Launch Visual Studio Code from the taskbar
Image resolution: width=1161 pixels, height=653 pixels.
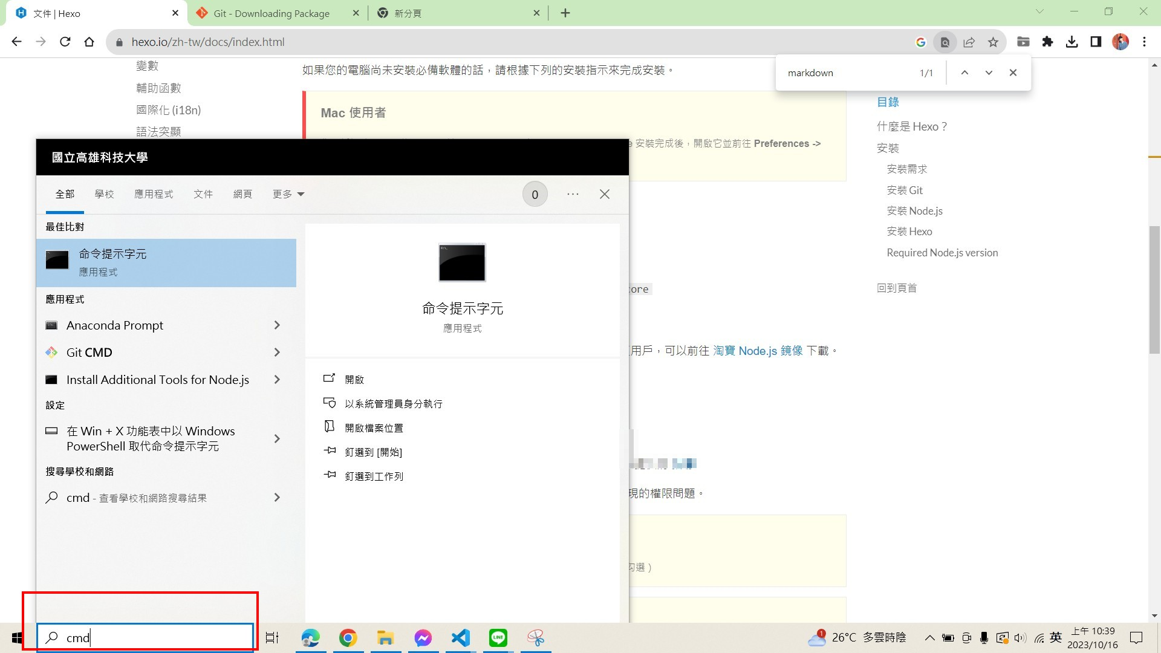(x=460, y=637)
